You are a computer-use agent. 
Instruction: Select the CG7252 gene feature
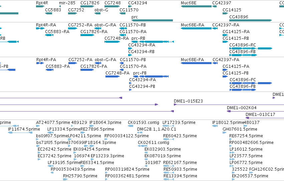coord(73,13)
